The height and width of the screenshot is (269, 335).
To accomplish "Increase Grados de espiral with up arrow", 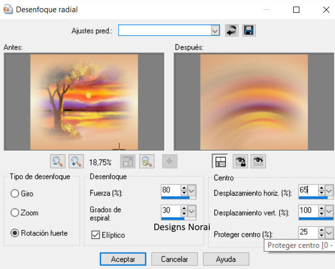I will point(184,208).
